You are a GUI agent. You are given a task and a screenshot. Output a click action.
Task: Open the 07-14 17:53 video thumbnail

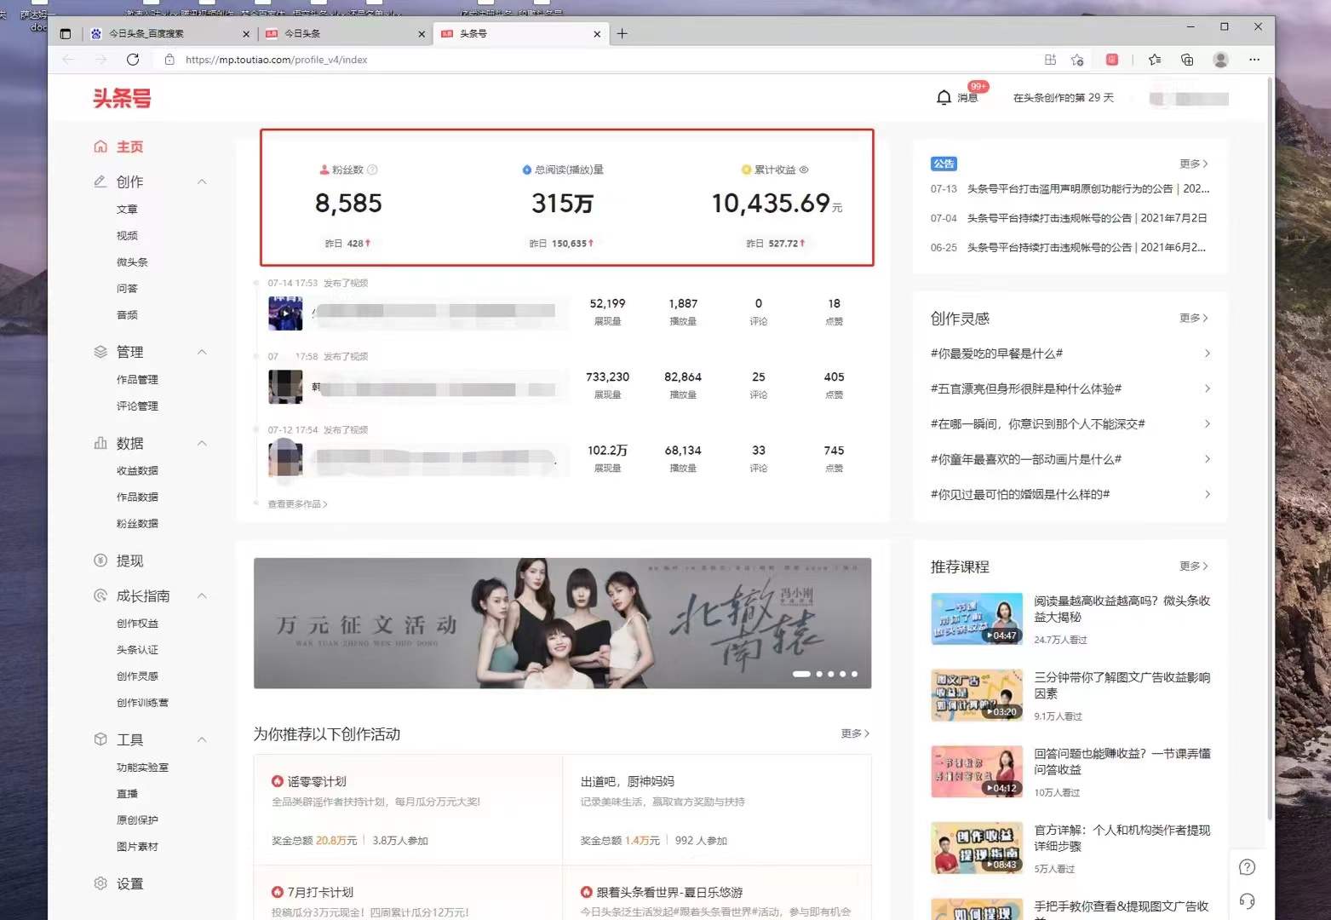click(x=285, y=313)
